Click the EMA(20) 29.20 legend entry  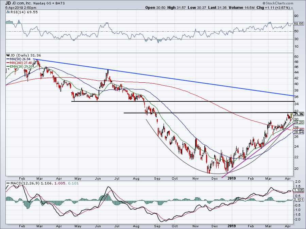coord(21,67)
